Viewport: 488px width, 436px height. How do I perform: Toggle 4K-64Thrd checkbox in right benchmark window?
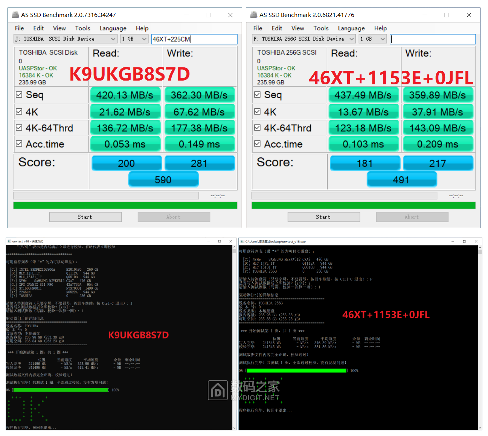(257, 128)
